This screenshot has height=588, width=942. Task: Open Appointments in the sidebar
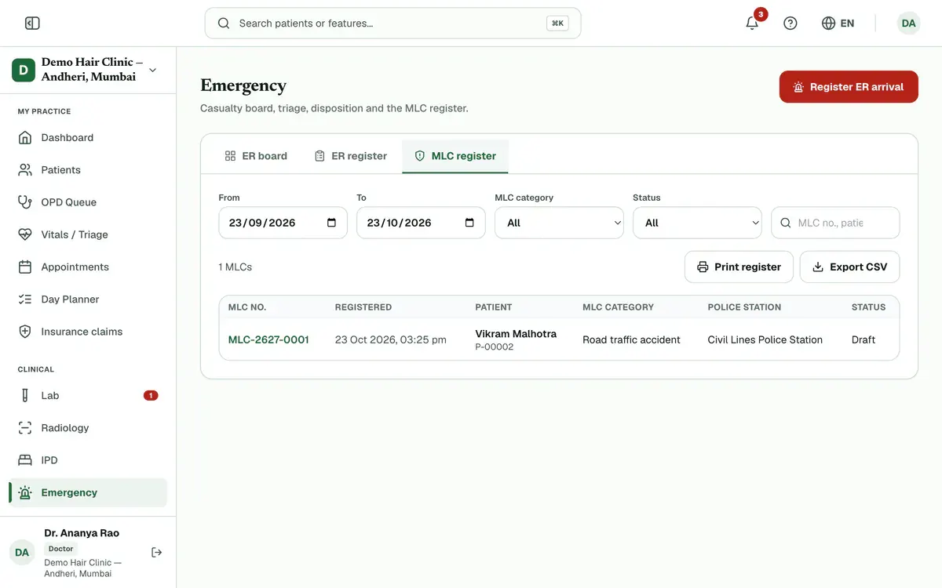coord(88,267)
